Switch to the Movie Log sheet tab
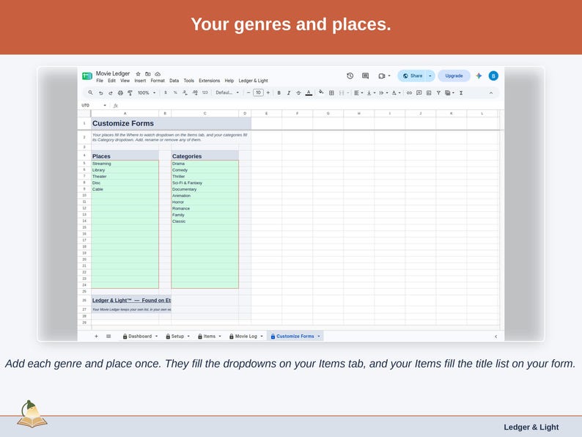 [x=246, y=336]
